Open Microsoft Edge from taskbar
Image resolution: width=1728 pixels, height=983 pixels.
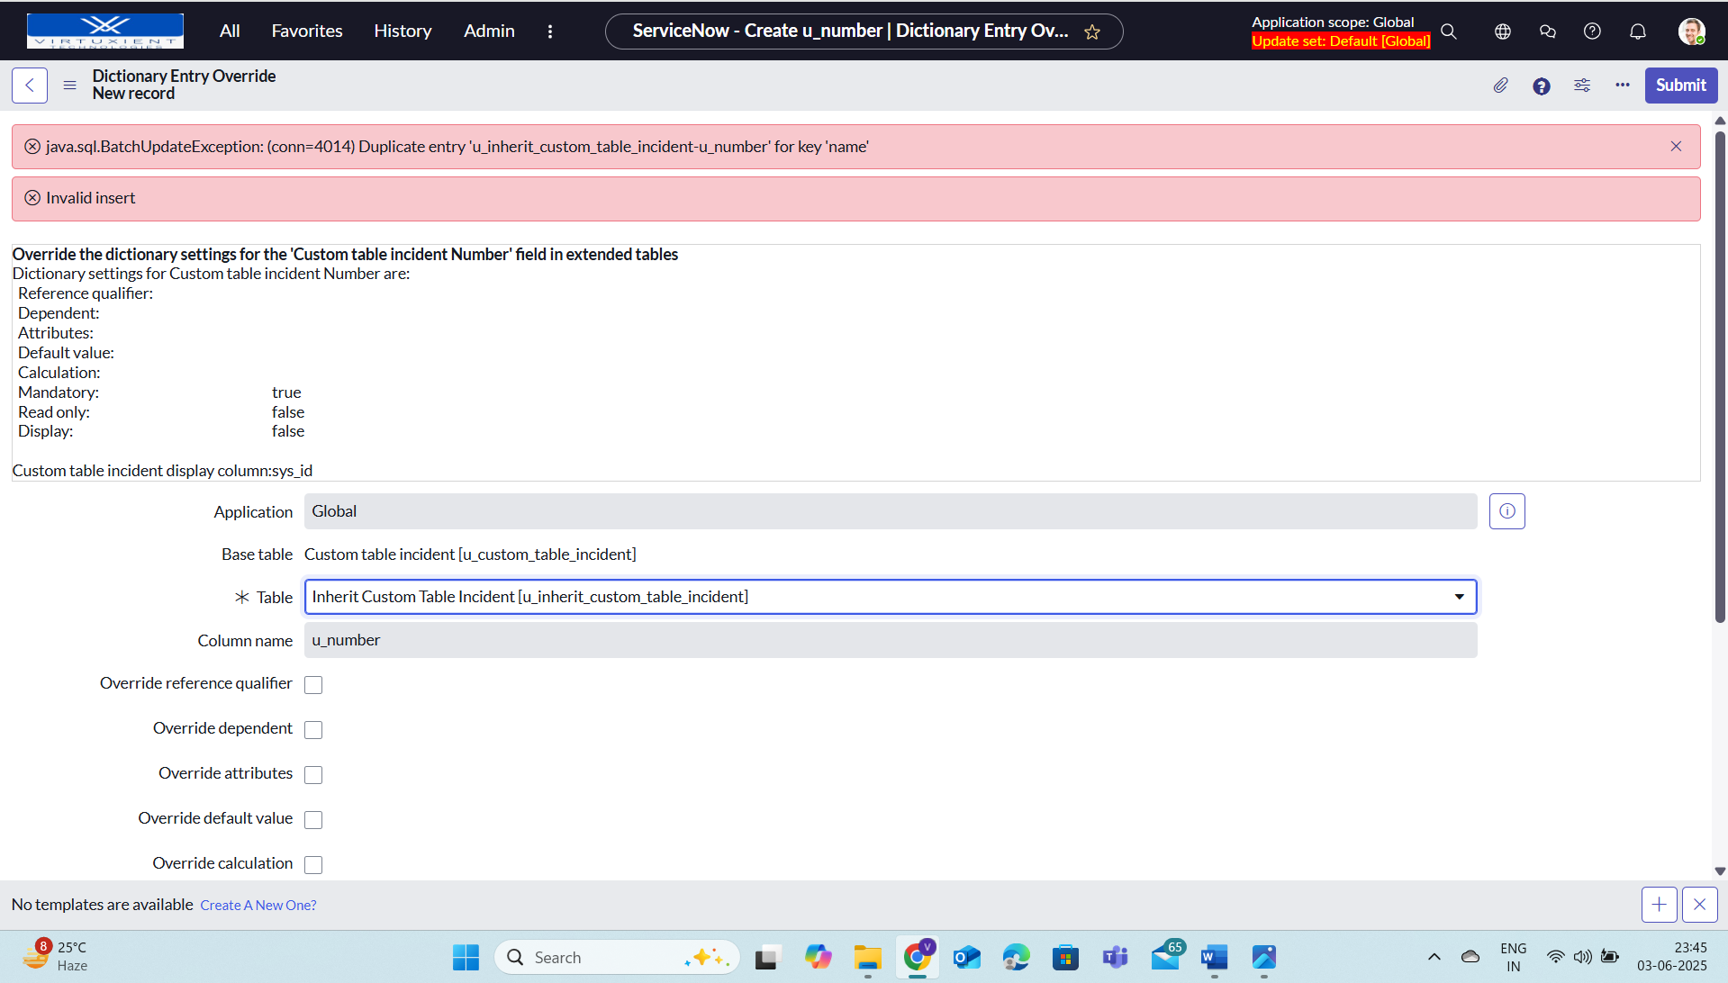tap(1016, 957)
